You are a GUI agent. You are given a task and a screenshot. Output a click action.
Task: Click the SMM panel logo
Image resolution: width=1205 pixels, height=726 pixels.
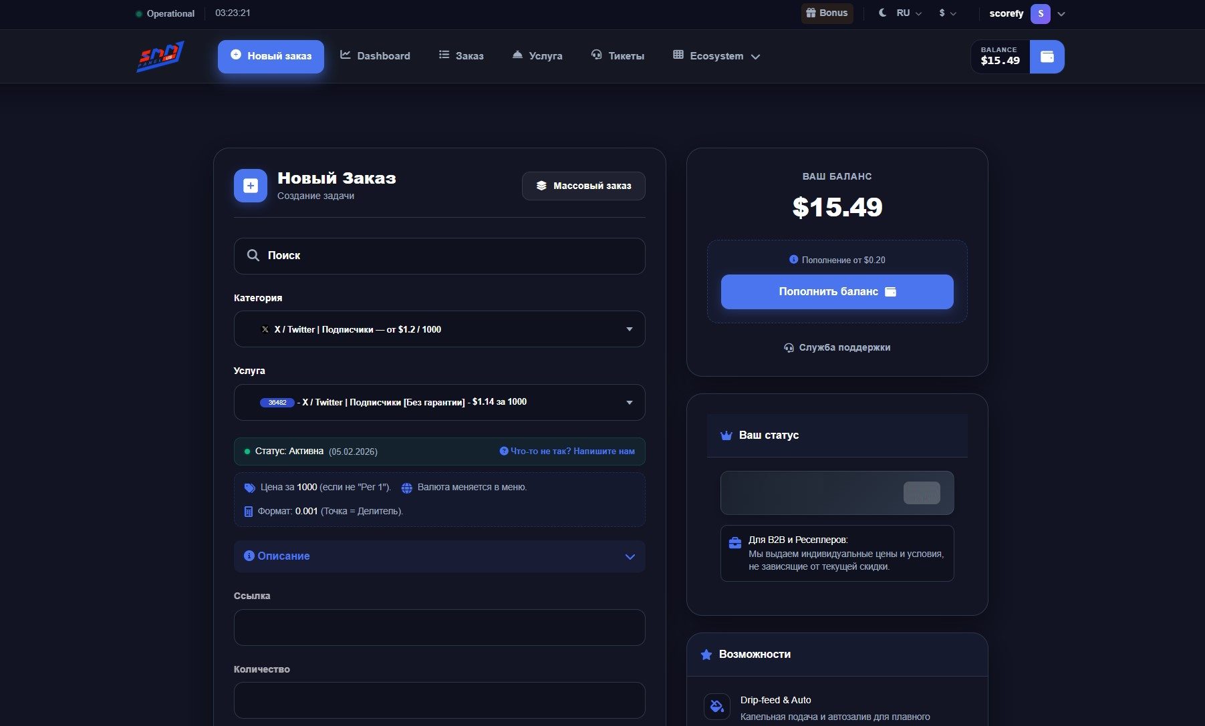160,57
